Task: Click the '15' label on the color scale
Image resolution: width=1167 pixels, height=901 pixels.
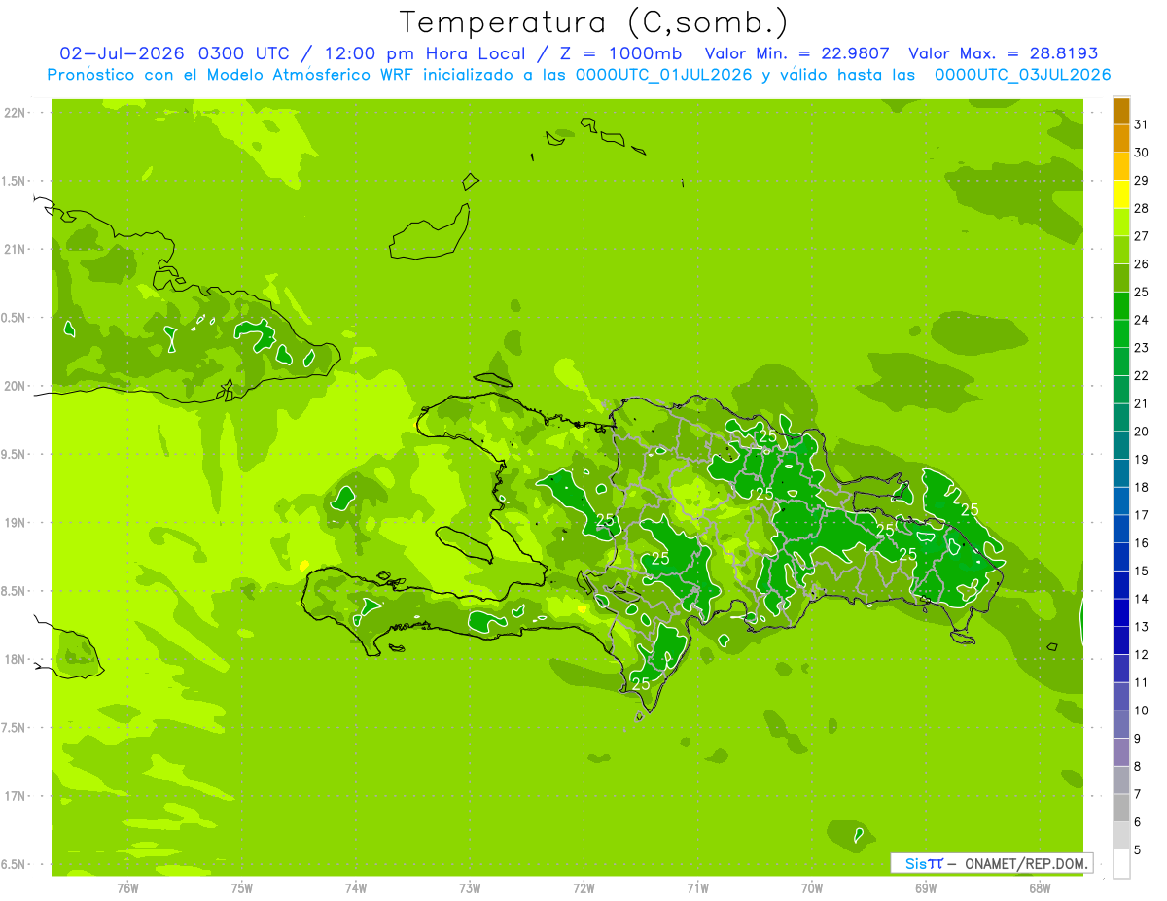Action: [1142, 571]
